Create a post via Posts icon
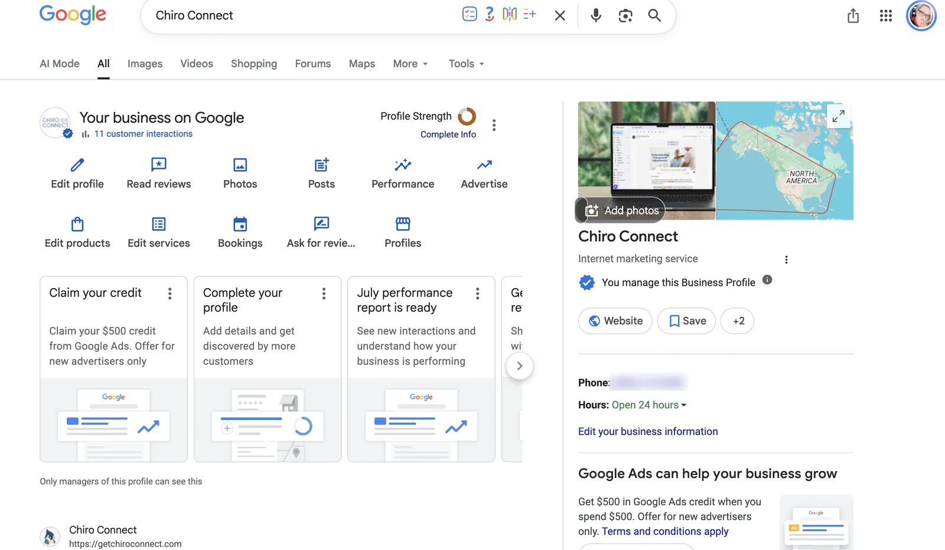 [x=321, y=165]
